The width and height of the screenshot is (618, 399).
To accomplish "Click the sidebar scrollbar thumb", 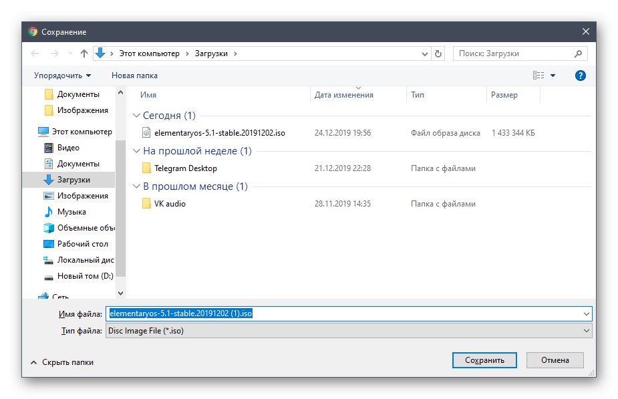I will click(121, 208).
